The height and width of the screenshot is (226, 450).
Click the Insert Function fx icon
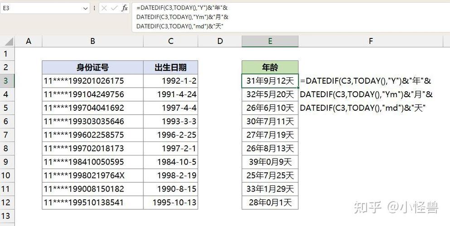click(x=125, y=8)
